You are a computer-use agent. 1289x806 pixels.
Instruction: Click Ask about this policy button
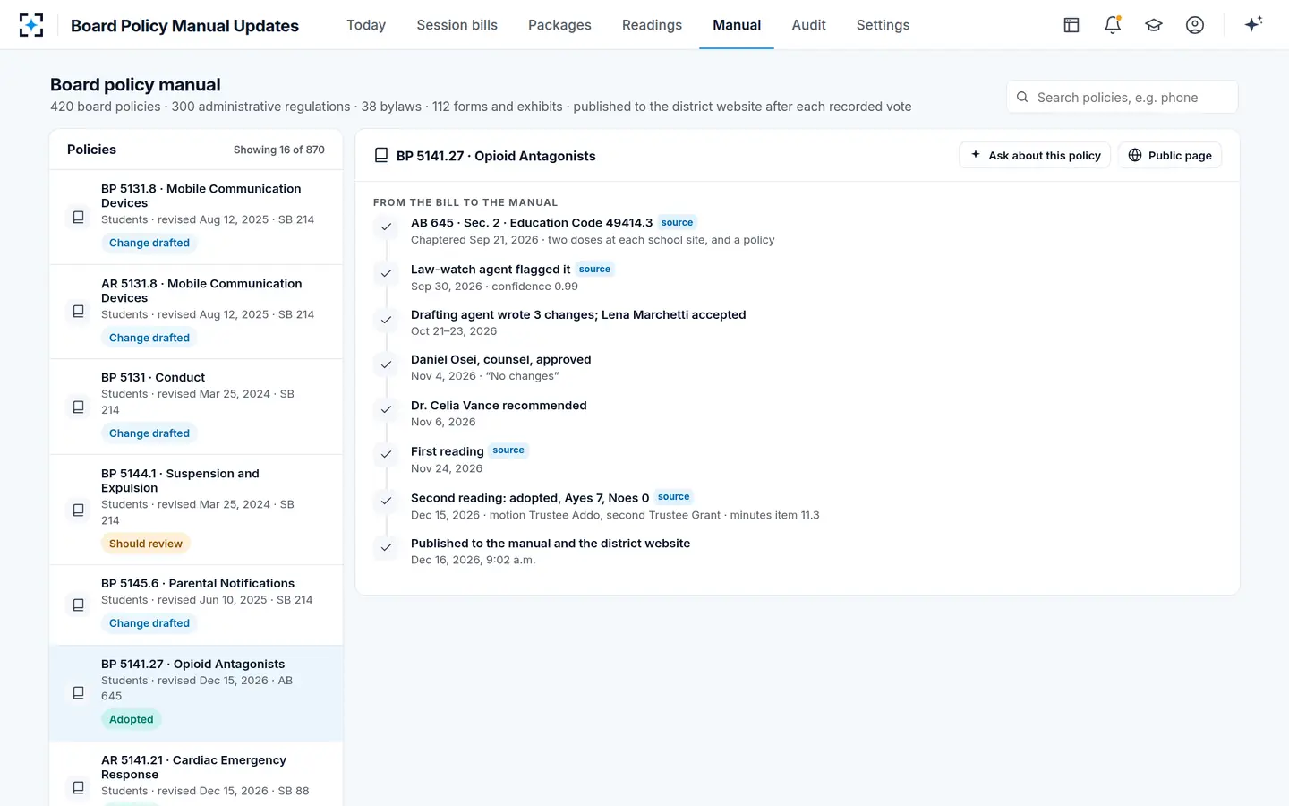tap(1035, 156)
